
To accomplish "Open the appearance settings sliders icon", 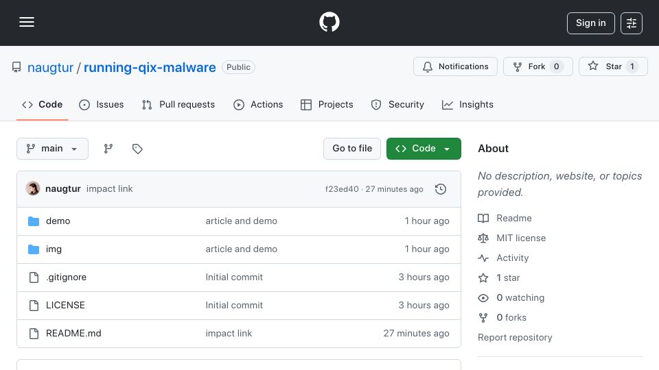I will click(632, 23).
